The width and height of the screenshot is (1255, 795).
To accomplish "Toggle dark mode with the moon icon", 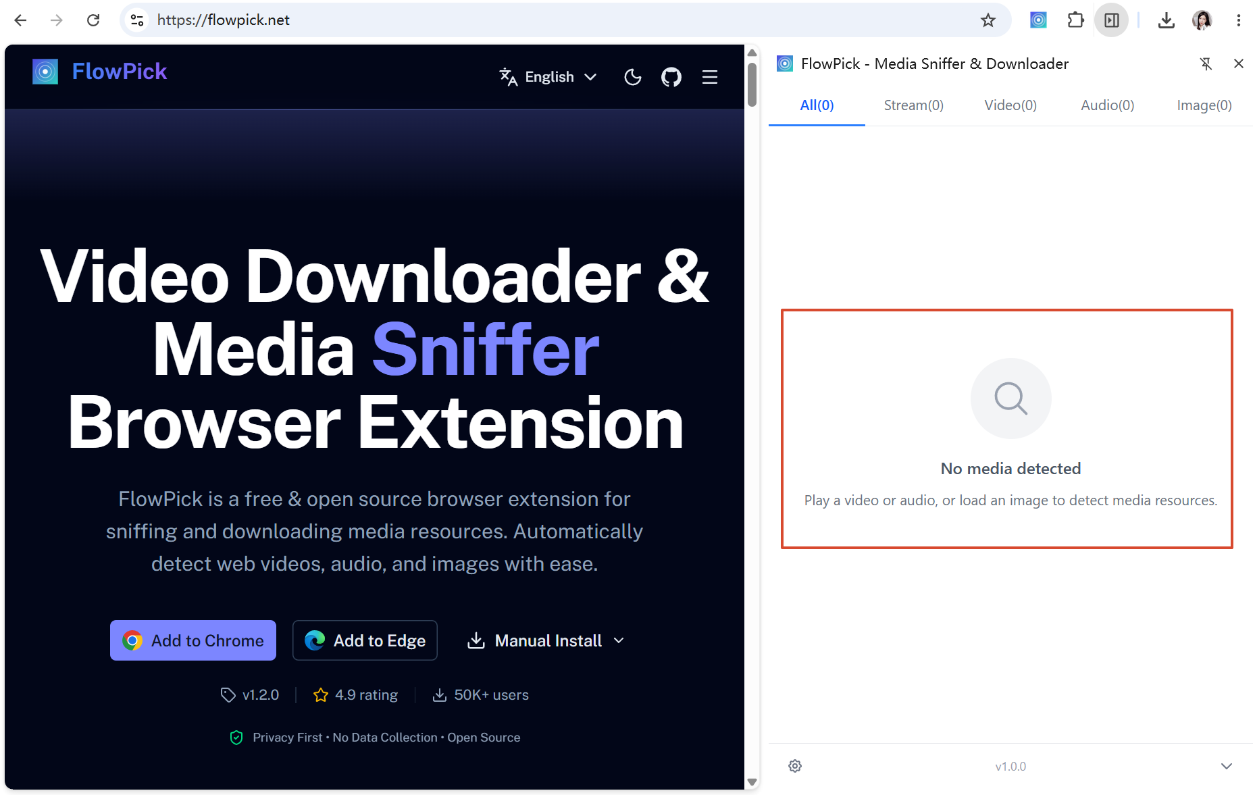I will [x=633, y=77].
